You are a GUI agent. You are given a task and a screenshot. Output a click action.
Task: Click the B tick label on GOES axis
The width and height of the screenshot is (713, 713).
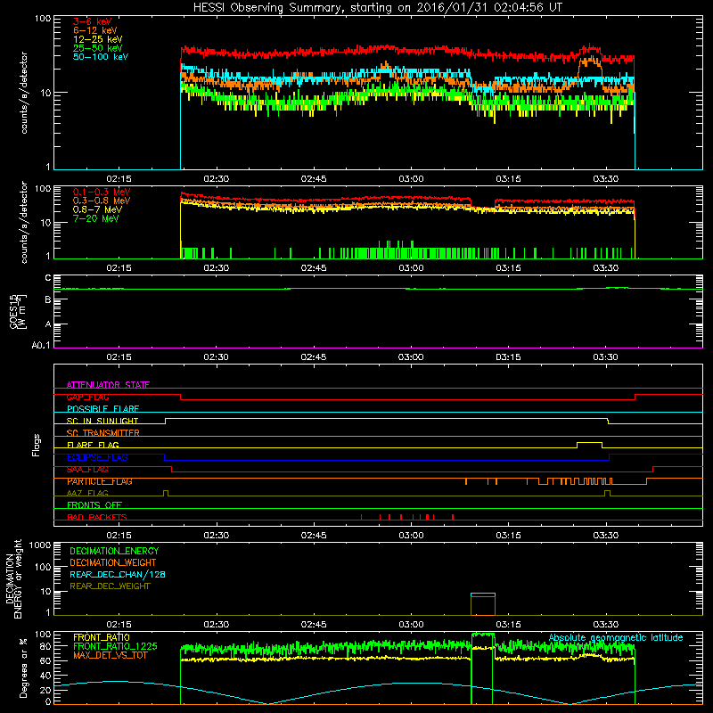coord(48,299)
